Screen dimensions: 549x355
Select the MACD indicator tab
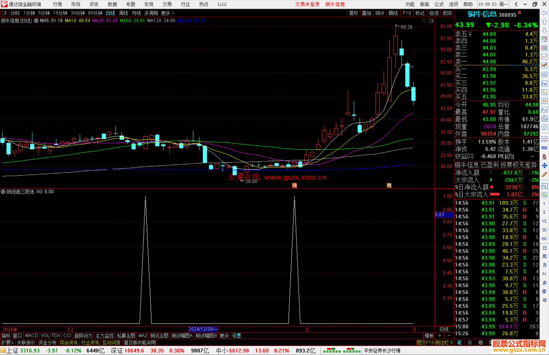pos(32,336)
